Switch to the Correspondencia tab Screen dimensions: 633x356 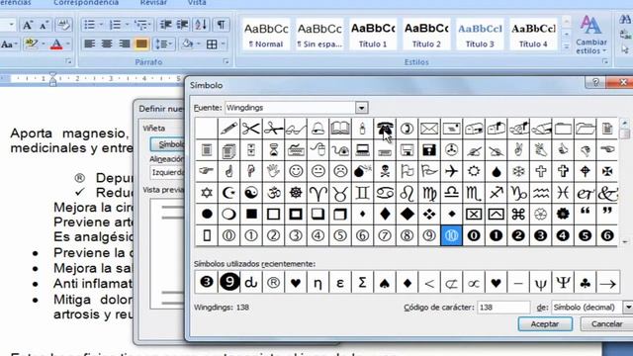(x=86, y=3)
